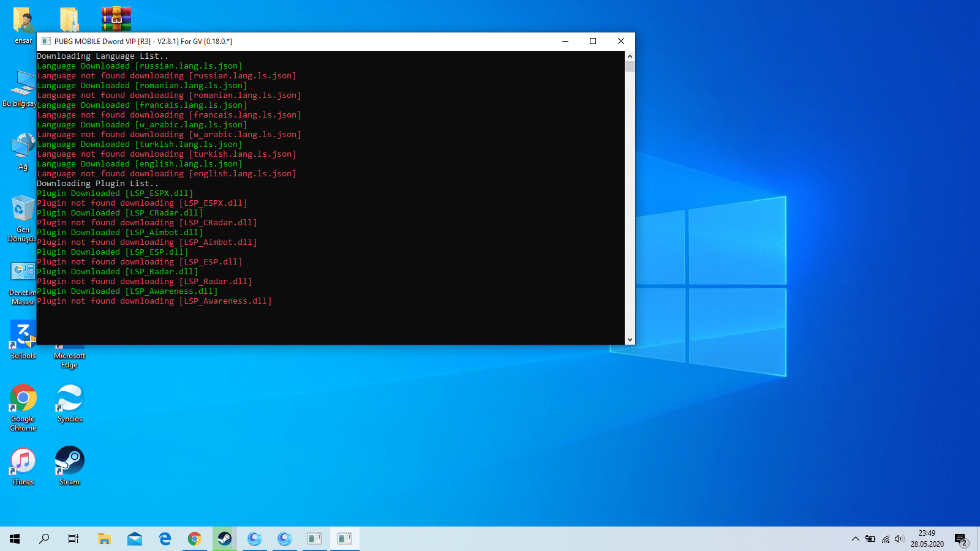
Task: Click the PUBG MOBILE Dword window title icon
Action: [46, 41]
